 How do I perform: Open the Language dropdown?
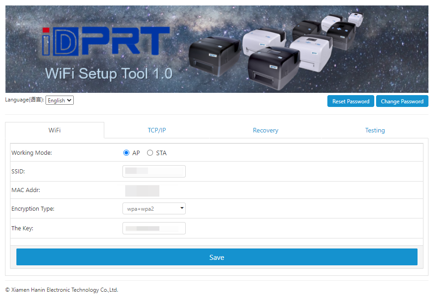tap(60, 100)
